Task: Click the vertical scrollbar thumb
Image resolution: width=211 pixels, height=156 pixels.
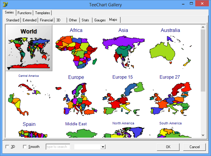Action: click(203, 61)
